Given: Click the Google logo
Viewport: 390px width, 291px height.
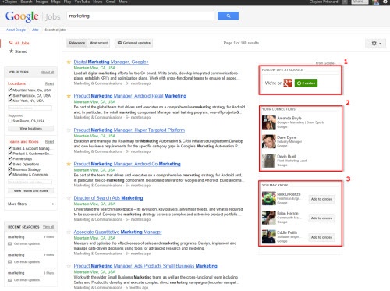Looking at the screenshot, I should coord(22,16).
